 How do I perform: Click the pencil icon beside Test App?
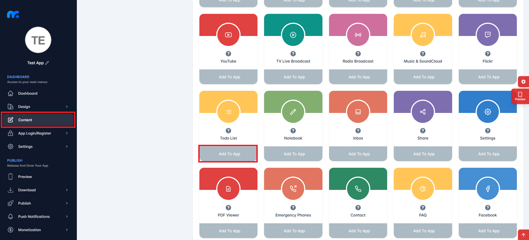click(47, 63)
